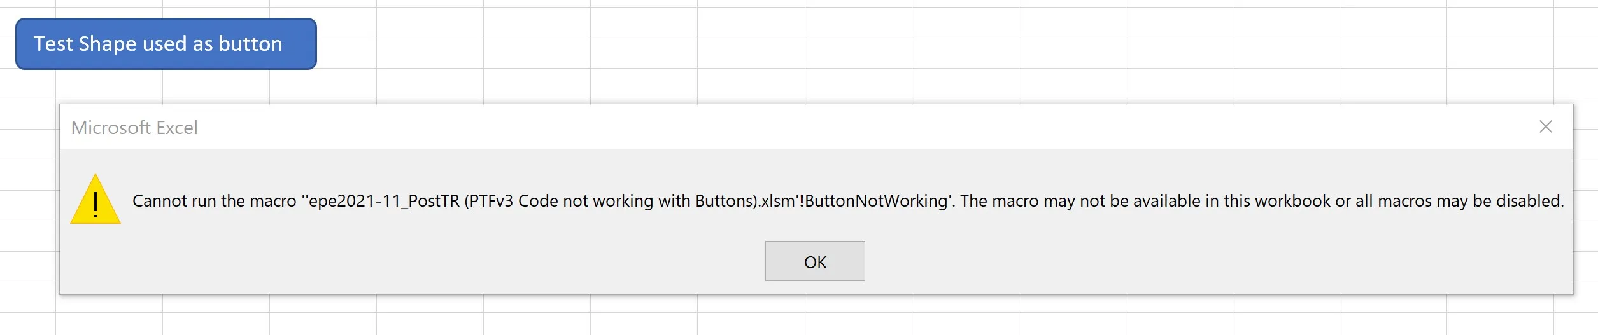
Task: Click the gray dialog area left of OK
Action: [446, 261]
